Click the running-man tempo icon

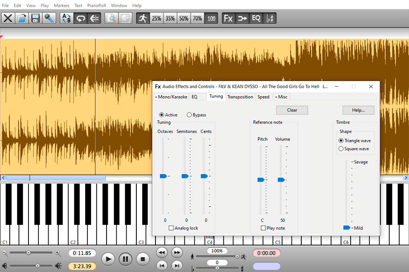pyautogui.click(x=142, y=18)
